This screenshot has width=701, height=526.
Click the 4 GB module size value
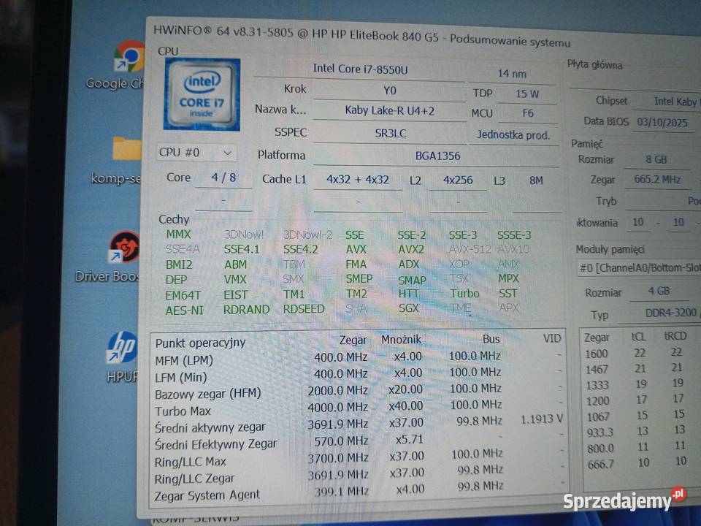(659, 291)
